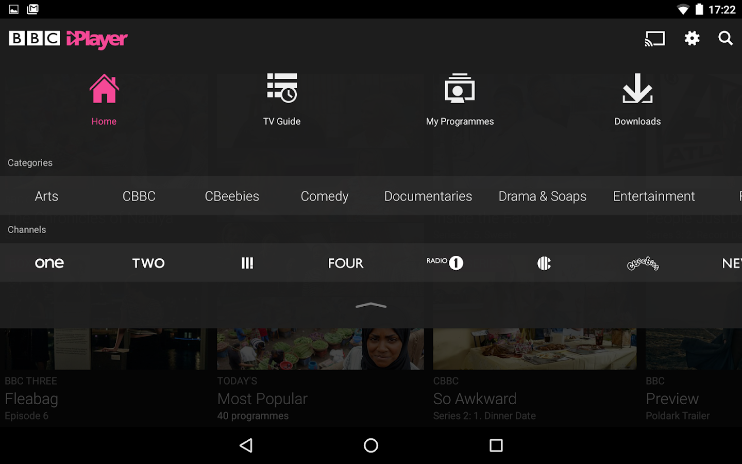This screenshot has height=464, width=742.
Task: Open search with the magnifier icon
Action: click(726, 38)
